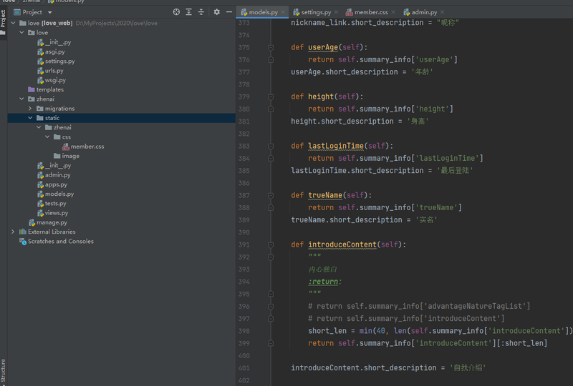Collapse the zhenai app folder
573x386 pixels.
[x=21, y=99]
